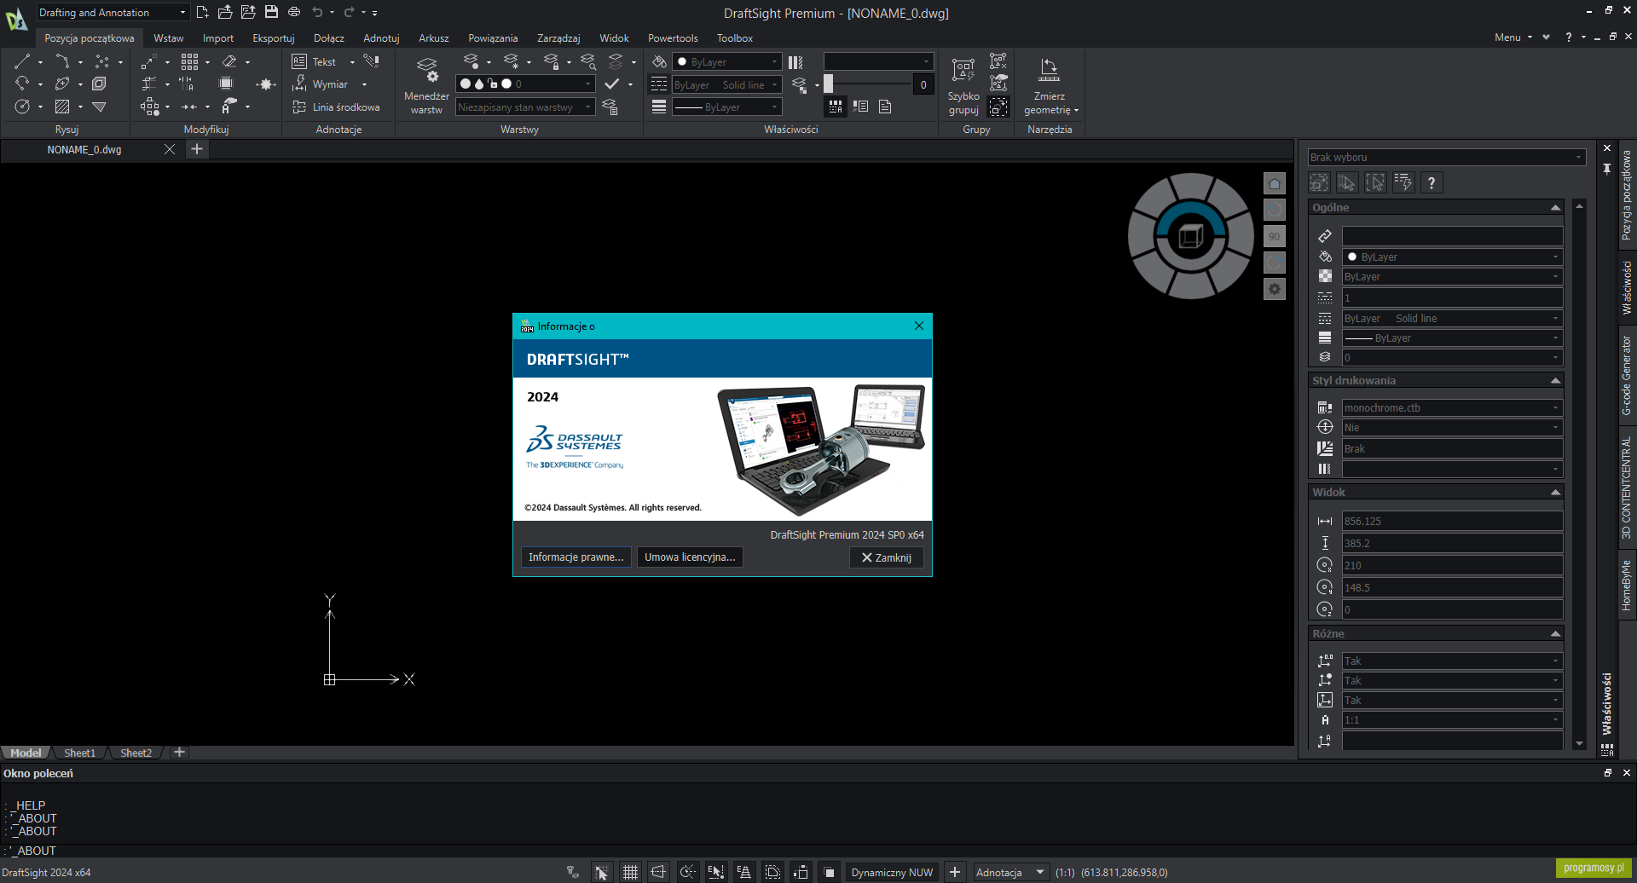Click the Save icon in quick access
This screenshot has height=883, width=1637.
(271, 12)
